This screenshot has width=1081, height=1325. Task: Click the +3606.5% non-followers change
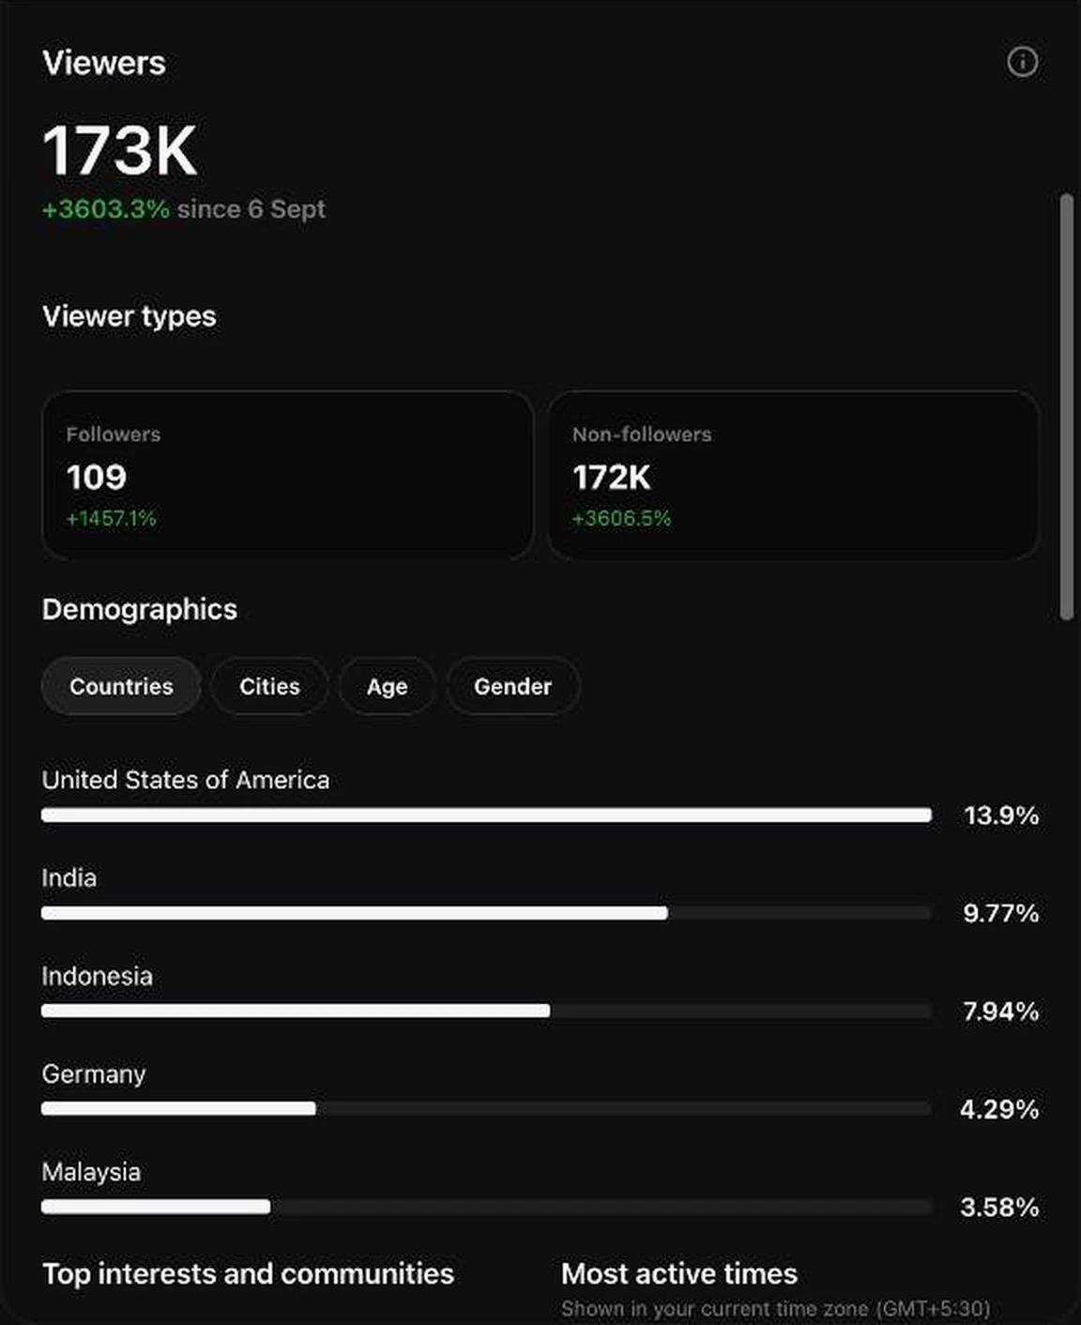point(622,518)
